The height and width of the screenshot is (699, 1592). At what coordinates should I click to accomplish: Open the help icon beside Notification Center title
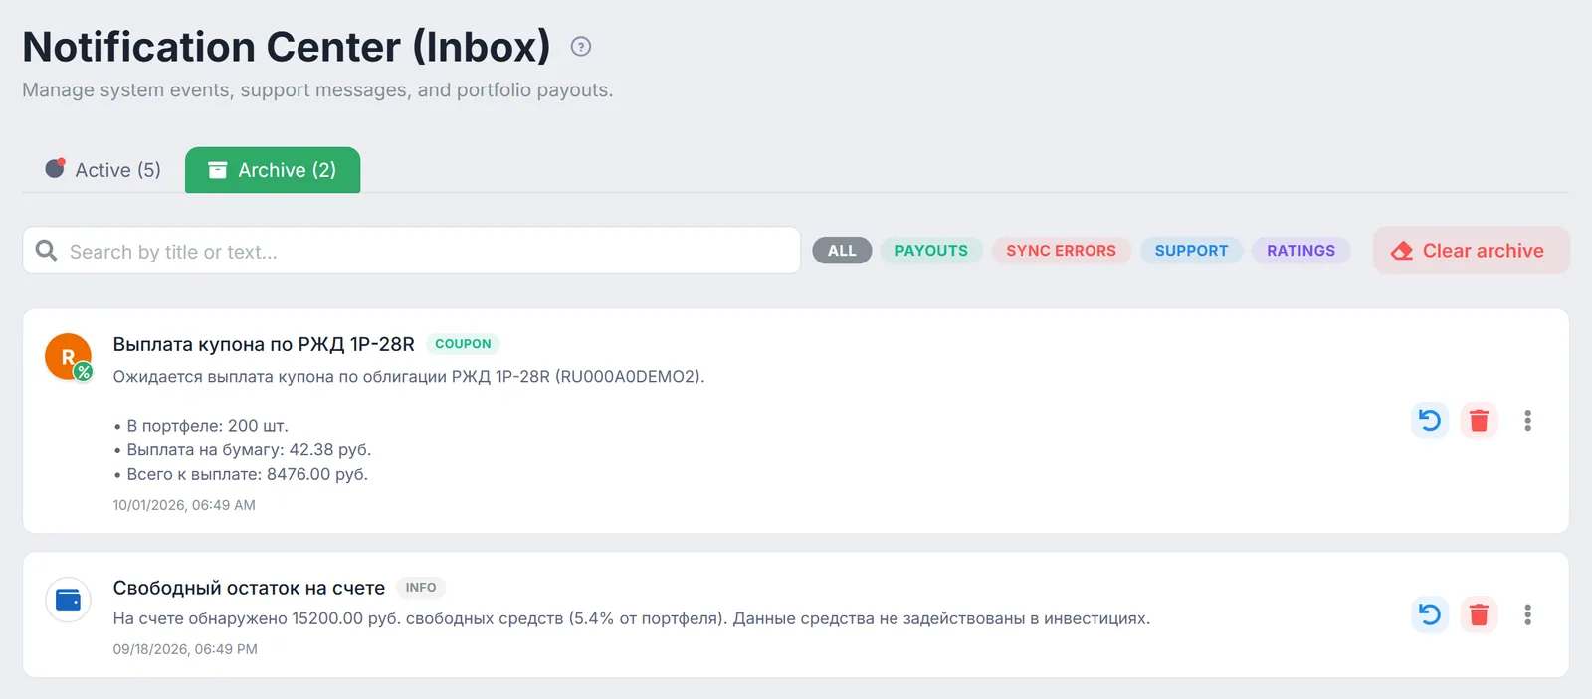coord(581,47)
